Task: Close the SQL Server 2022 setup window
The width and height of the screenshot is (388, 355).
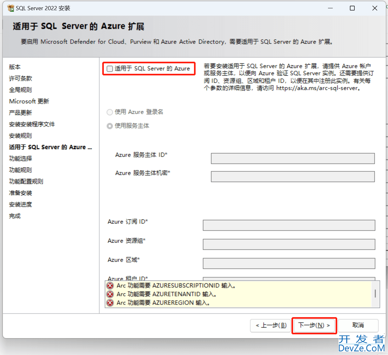Action: point(375,8)
